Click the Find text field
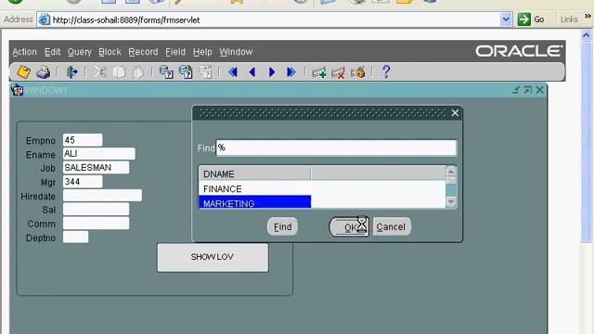Image resolution: width=594 pixels, height=334 pixels. 336,148
